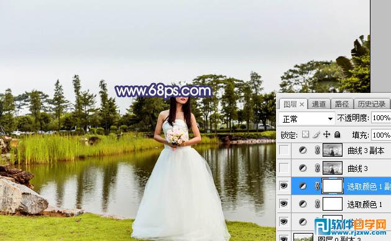
Task: Hide the 图层 0 副本 3 layer
Action: (284, 238)
